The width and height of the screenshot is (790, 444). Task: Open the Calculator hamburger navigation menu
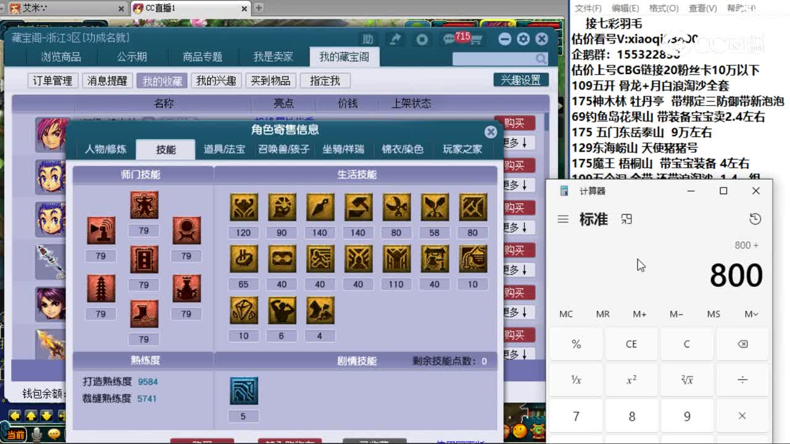563,219
